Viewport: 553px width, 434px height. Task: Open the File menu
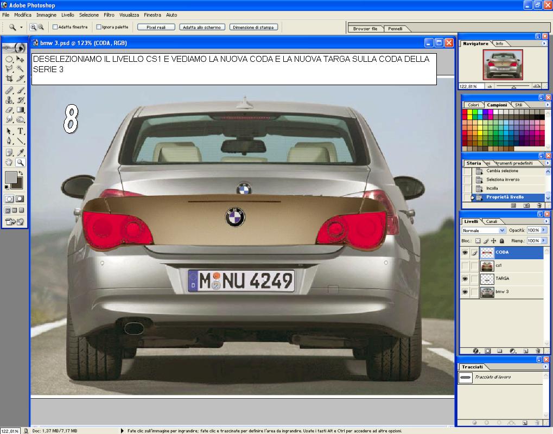pos(5,15)
